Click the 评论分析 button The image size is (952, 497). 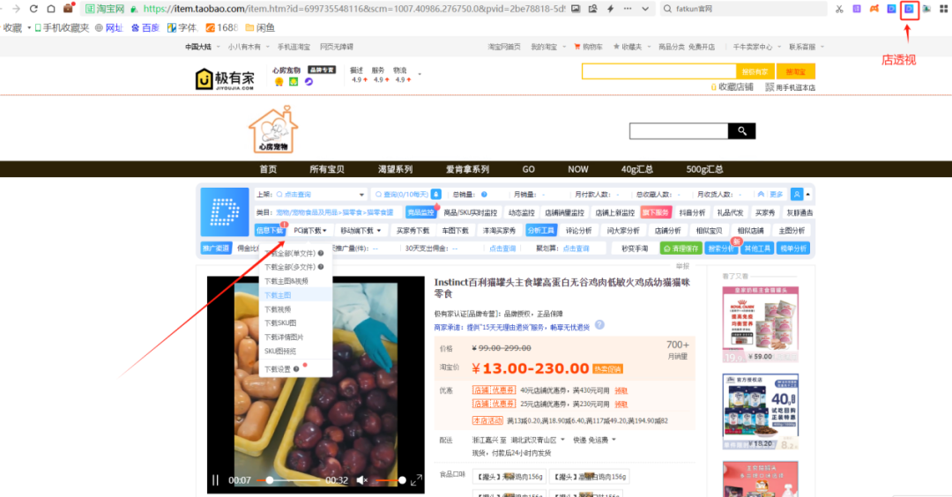tap(578, 231)
